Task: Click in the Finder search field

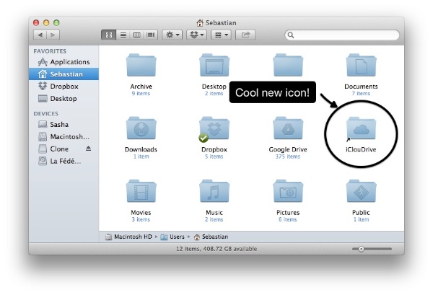Action: tap(342, 35)
